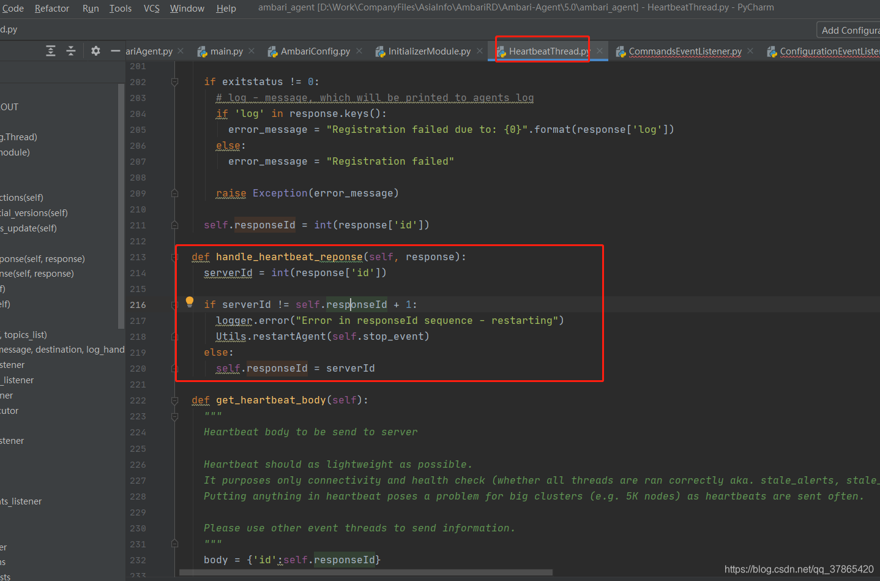
Task: Open the Window menu
Action: 187,8
